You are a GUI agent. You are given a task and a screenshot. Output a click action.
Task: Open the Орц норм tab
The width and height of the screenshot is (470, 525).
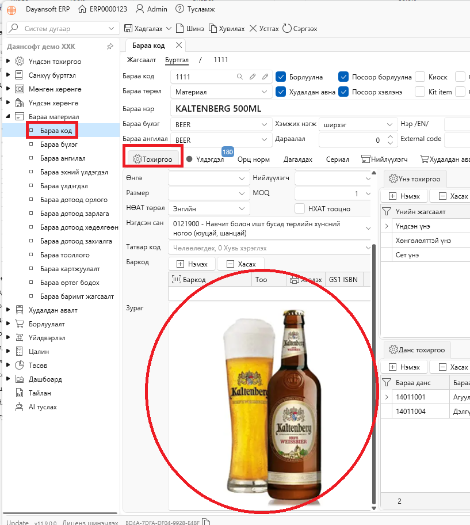pos(254,159)
